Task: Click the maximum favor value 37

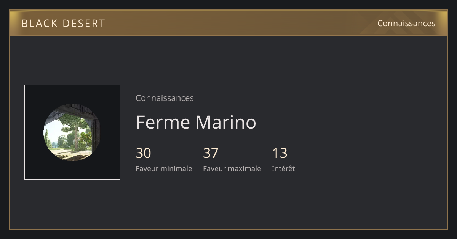Action: click(x=211, y=153)
